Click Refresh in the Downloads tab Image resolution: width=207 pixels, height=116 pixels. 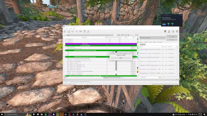pos(143,44)
